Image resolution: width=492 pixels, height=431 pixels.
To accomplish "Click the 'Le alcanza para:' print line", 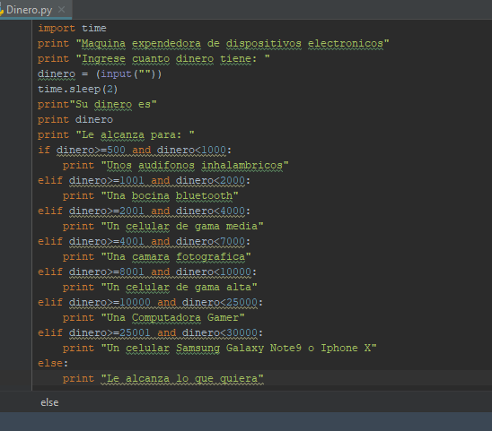I will 116,135.
